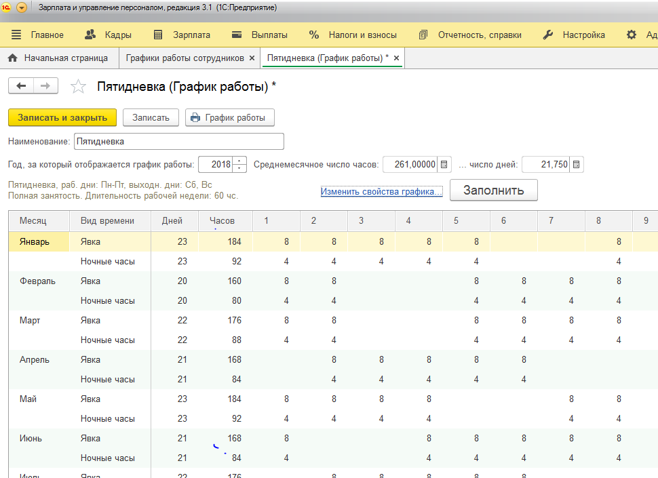This screenshot has height=478, width=658.
Task: Open the Кадры section
Action: [x=109, y=35]
